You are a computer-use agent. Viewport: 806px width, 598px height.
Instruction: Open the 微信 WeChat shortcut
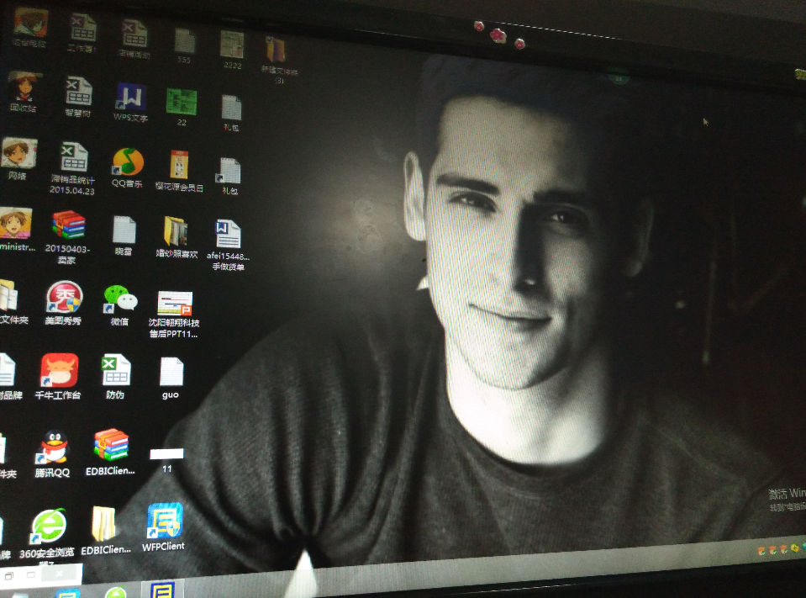(119, 298)
